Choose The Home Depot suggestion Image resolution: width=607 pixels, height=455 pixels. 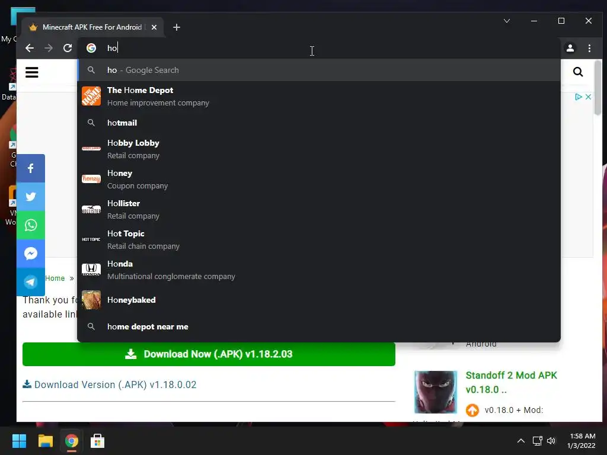pyautogui.click(x=319, y=97)
